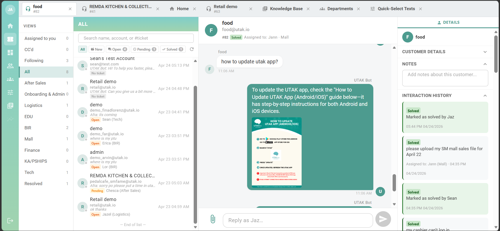Filter conversations by New status
The width and height of the screenshot is (500, 231).
96,49
